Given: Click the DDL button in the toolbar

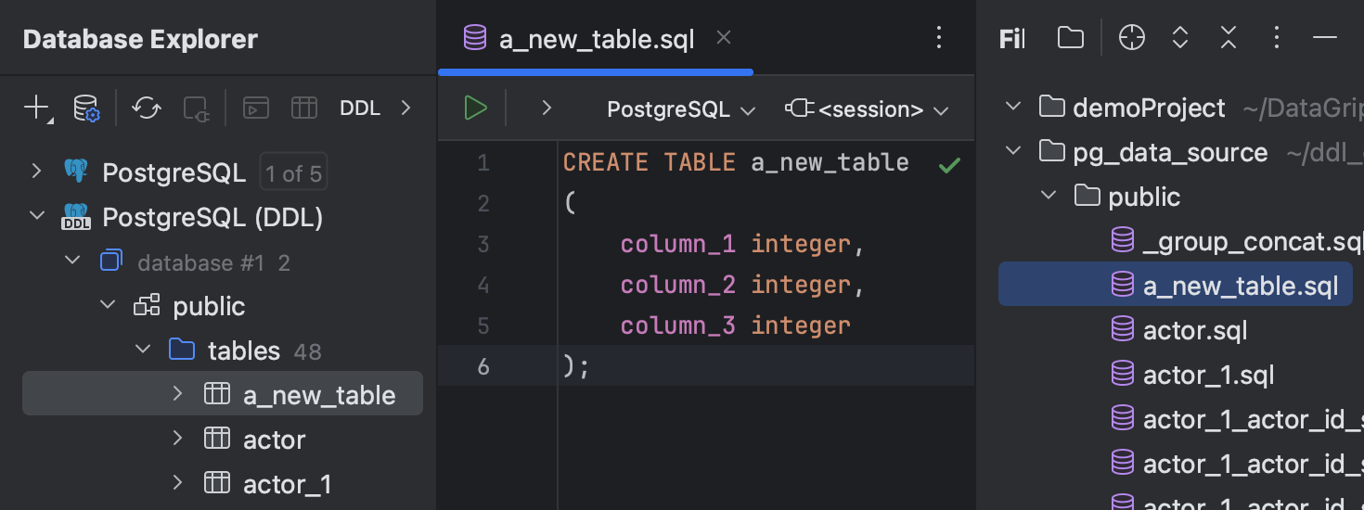Looking at the screenshot, I should [x=360, y=108].
